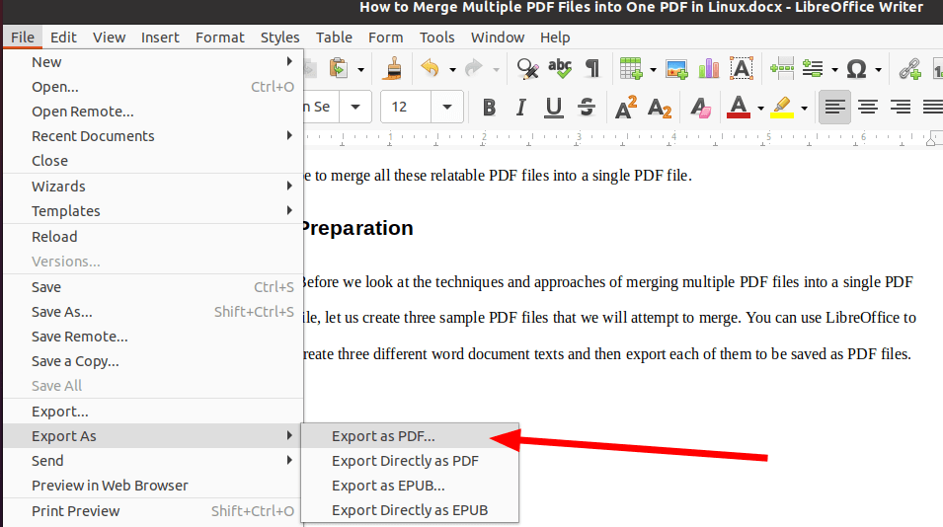Viewport: 943px width, 527px height.
Task: Expand Recent Documents submenu
Action: click(153, 136)
